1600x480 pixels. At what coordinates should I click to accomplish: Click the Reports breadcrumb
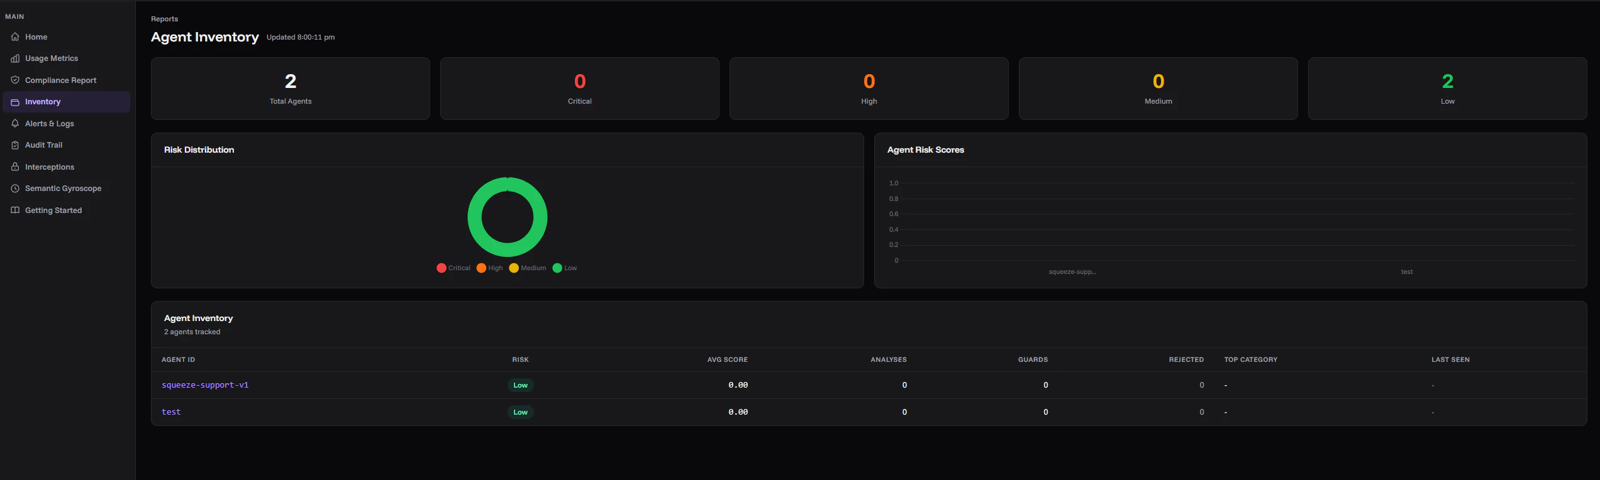164,19
